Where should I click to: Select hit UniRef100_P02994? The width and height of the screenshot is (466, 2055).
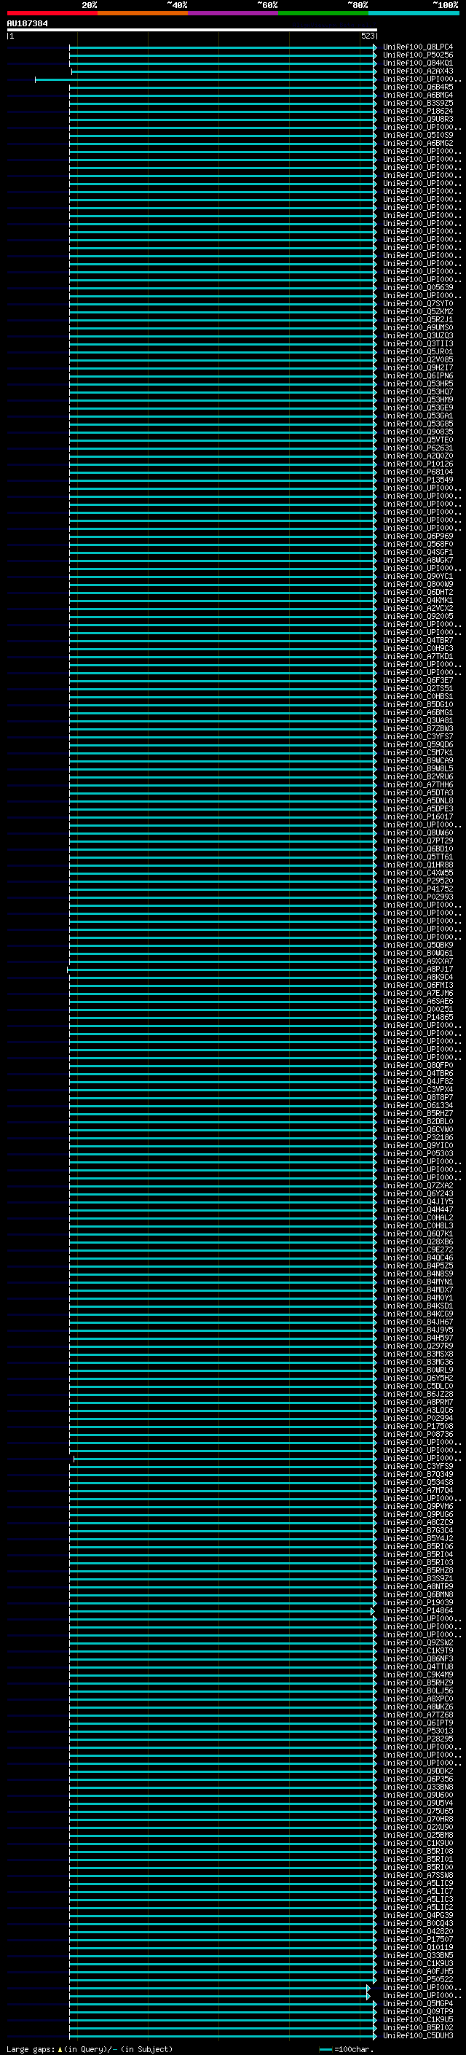(417, 1418)
